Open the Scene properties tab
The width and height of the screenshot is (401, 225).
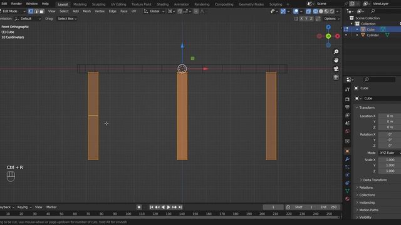[x=347, y=123]
